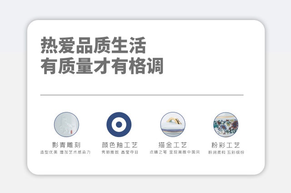
Task: Click the headline 热爱品质生活
Action: point(93,45)
